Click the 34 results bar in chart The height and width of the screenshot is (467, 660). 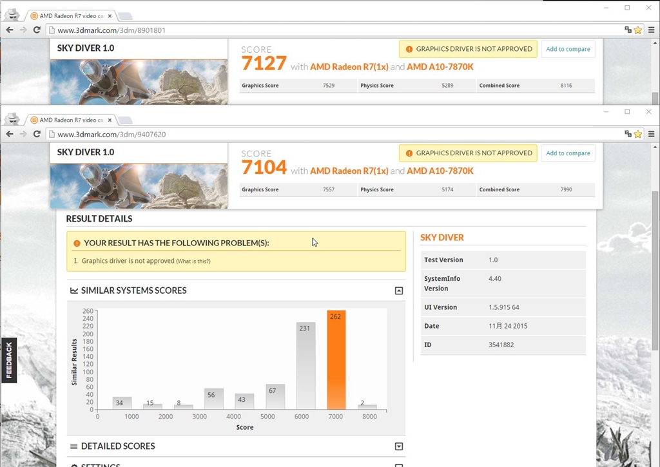[x=122, y=403]
